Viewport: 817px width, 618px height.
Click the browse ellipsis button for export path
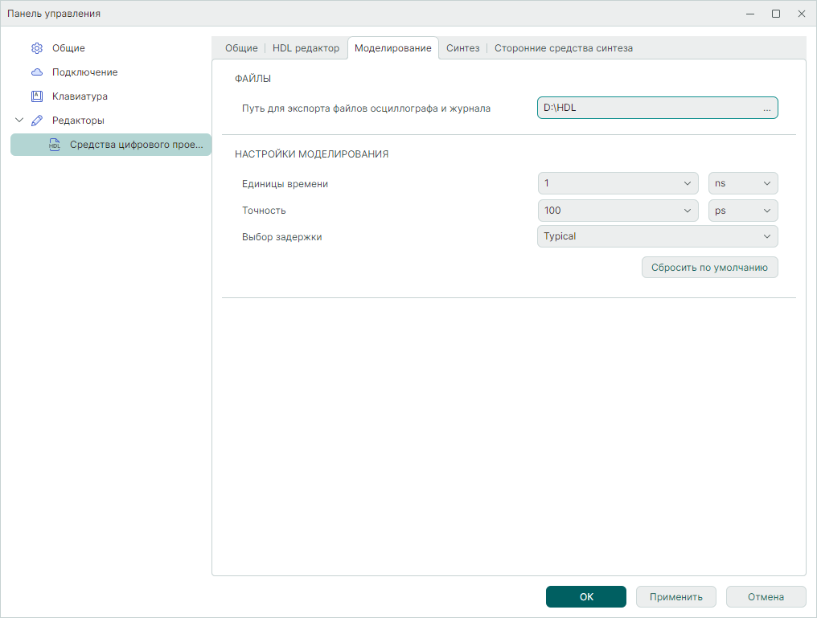[766, 108]
